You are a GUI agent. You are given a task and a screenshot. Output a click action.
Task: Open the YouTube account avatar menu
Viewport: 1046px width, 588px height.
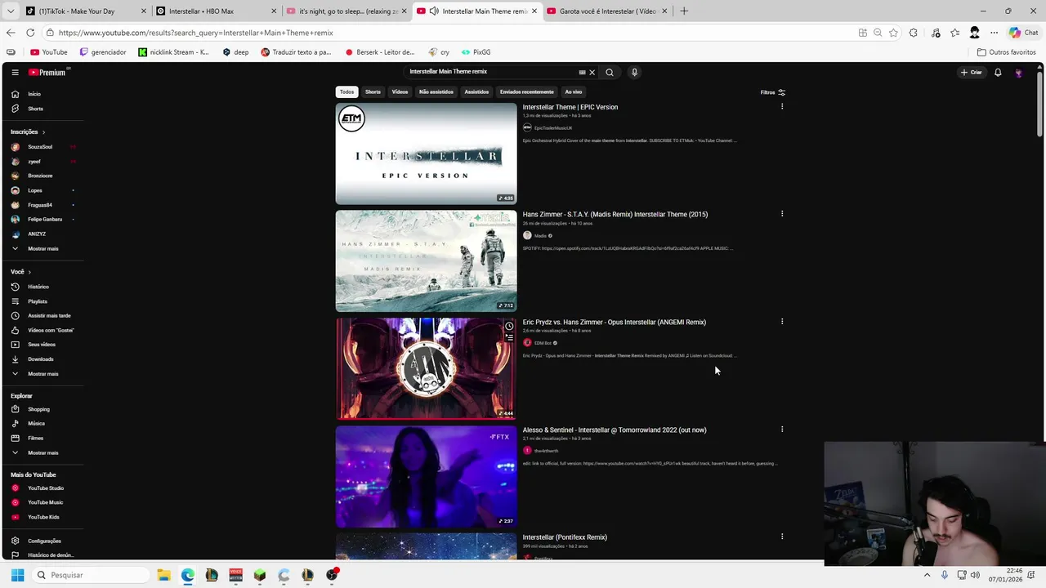click(x=1018, y=72)
